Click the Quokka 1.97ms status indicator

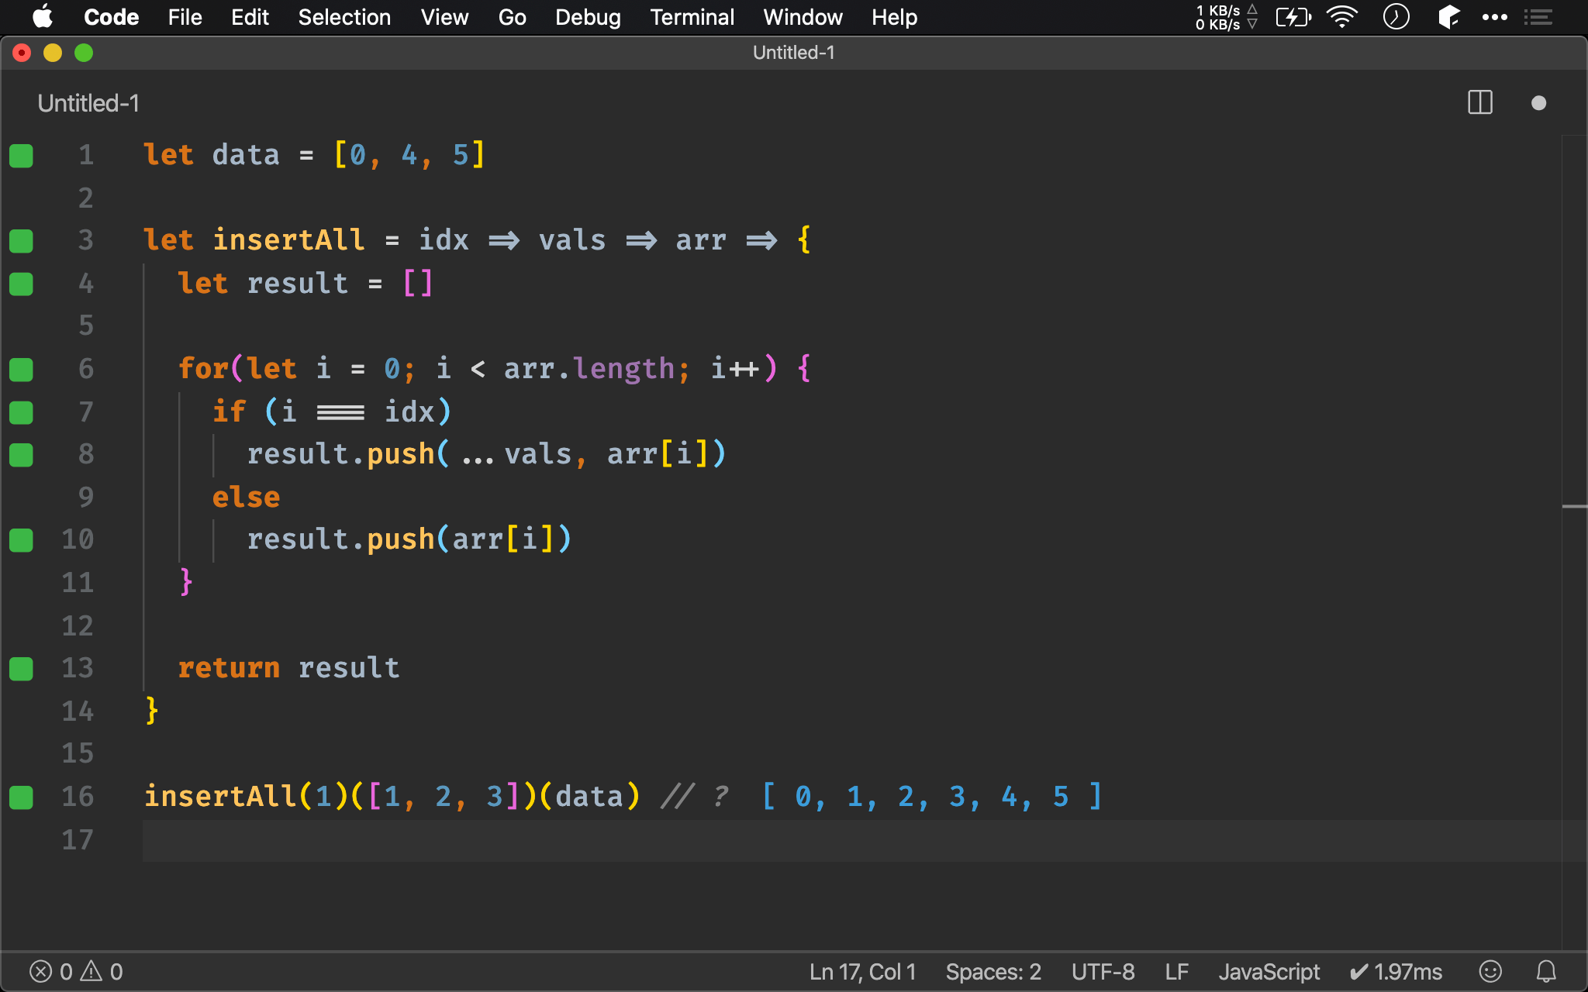[1396, 972]
